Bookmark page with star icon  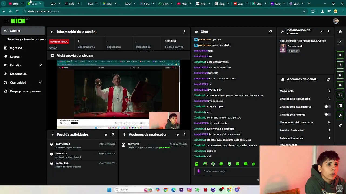click(304, 11)
